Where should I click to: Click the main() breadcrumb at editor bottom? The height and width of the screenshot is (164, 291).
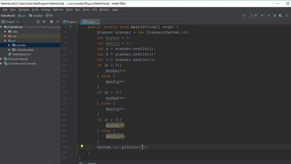click(91, 163)
